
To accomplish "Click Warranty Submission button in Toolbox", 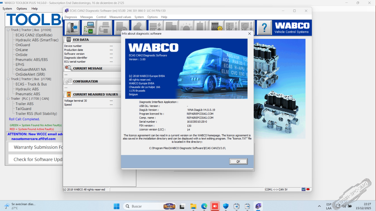I will tap(36, 147).
